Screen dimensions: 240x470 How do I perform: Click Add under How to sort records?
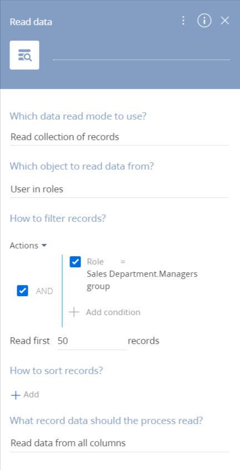(31, 394)
